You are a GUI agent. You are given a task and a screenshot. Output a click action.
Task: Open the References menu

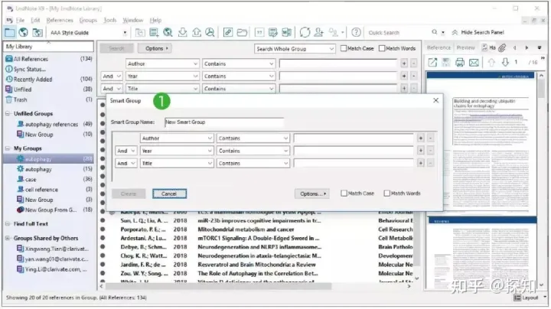60,20
